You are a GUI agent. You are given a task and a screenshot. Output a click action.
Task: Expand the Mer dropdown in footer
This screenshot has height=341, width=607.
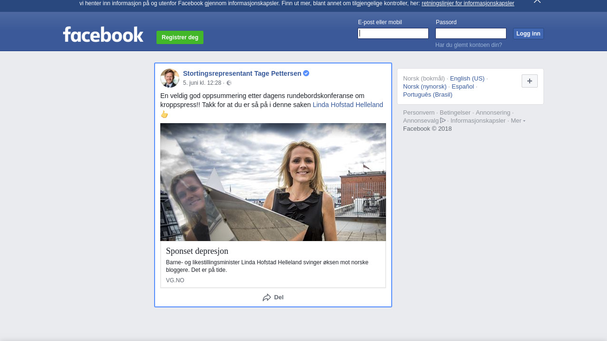(518, 120)
